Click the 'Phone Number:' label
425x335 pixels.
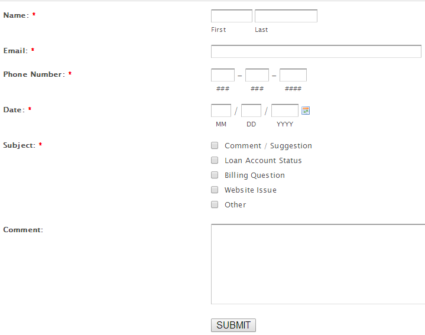(x=34, y=74)
